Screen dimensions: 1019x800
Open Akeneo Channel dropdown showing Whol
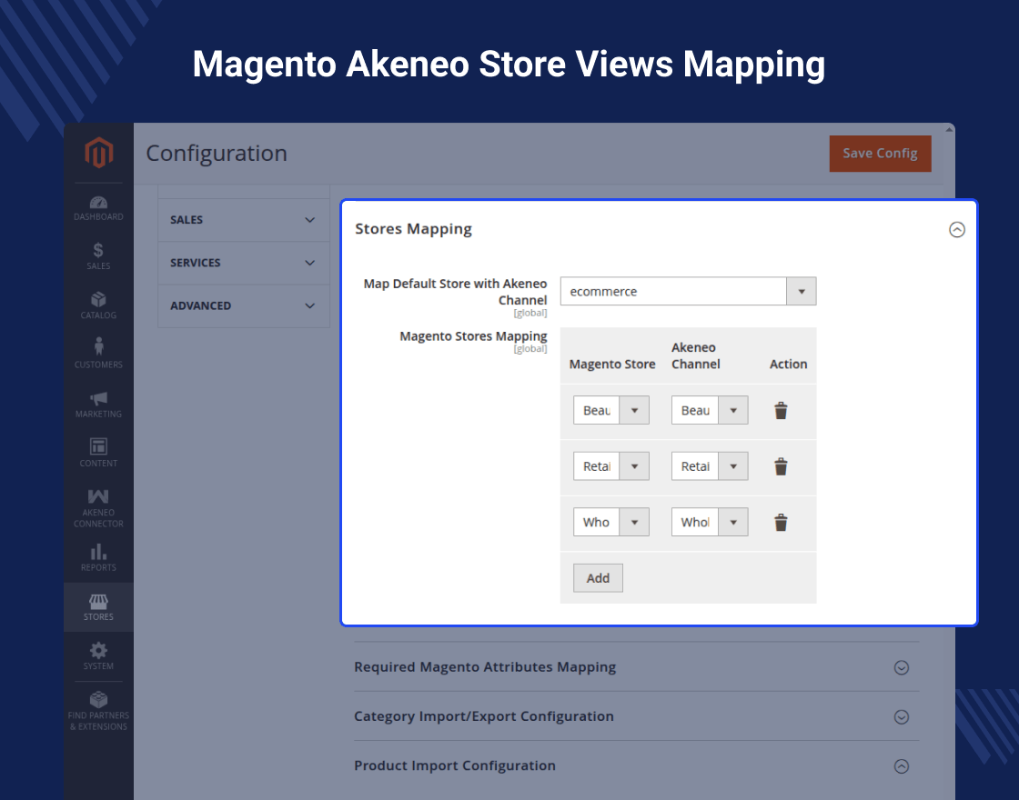(x=710, y=522)
